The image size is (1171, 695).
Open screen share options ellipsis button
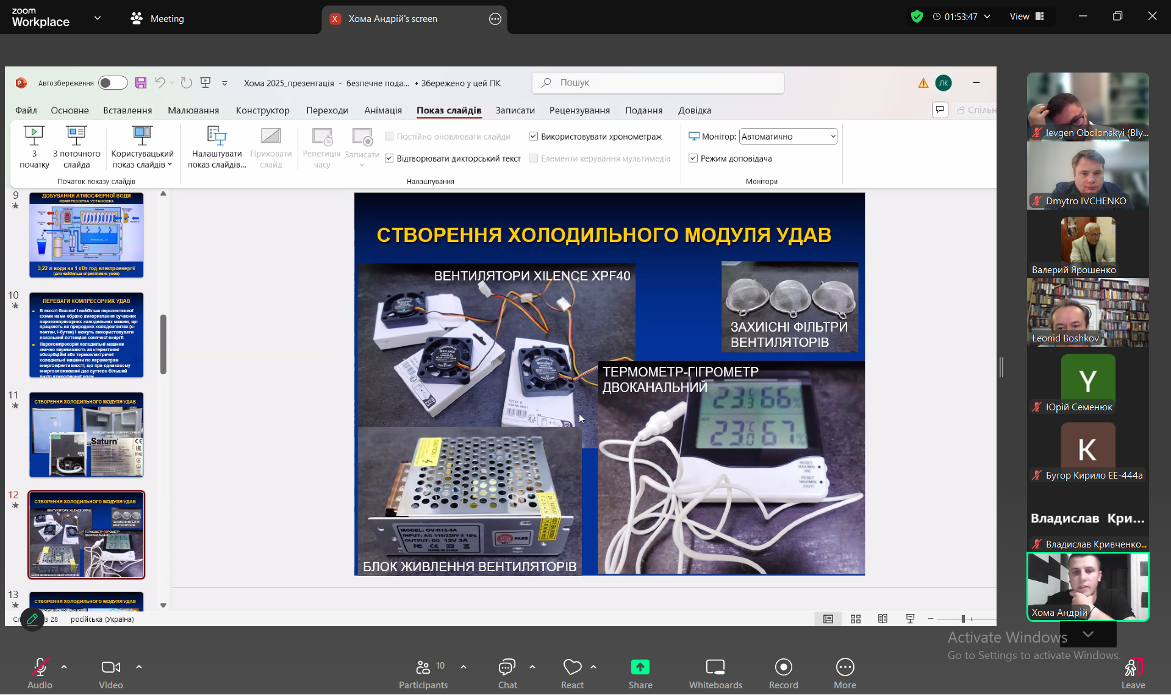(x=495, y=19)
